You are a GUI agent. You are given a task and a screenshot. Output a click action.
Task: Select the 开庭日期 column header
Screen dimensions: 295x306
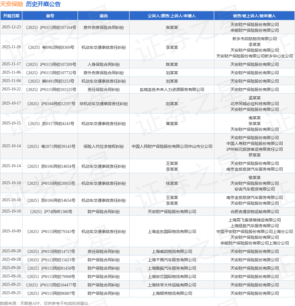[x=11, y=16]
